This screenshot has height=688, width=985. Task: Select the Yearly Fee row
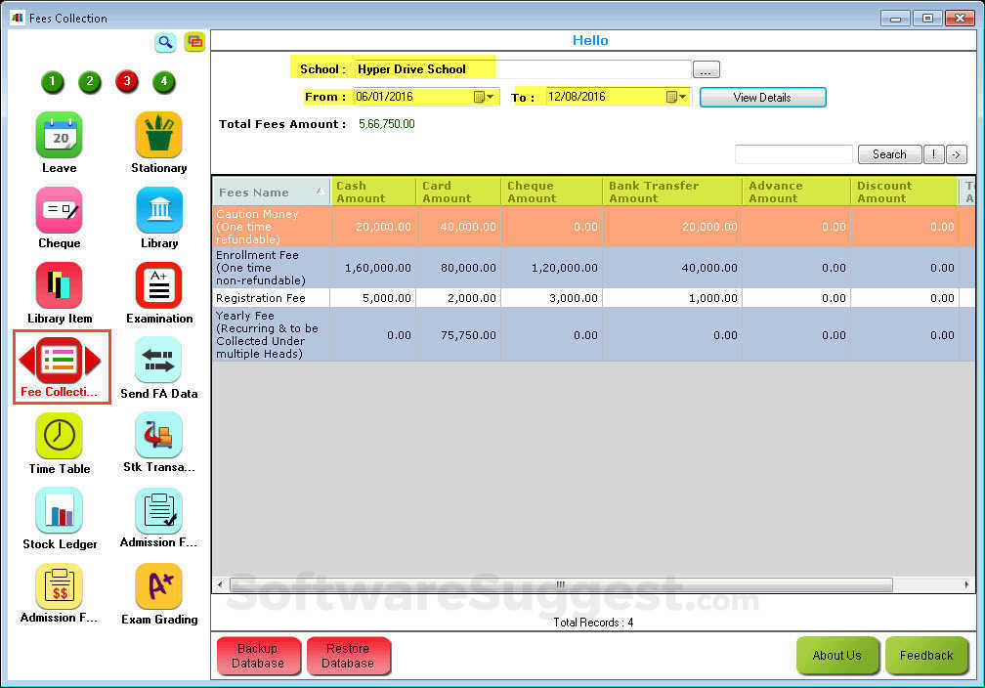click(594, 335)
